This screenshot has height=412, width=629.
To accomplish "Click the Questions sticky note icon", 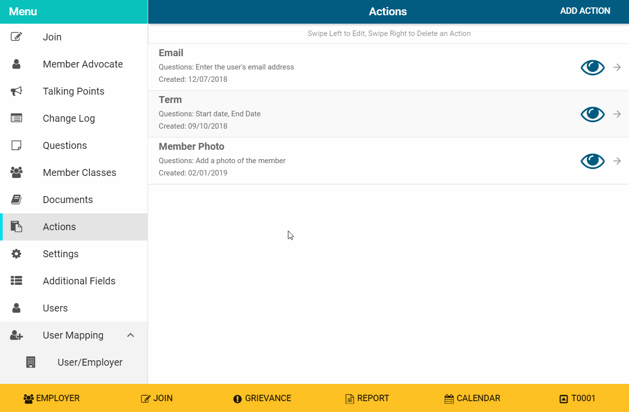I will pyautogui.click(x=16, y=145).
